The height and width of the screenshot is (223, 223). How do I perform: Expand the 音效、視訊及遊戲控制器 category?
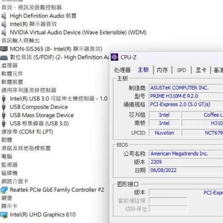click(x=32, y=8)
